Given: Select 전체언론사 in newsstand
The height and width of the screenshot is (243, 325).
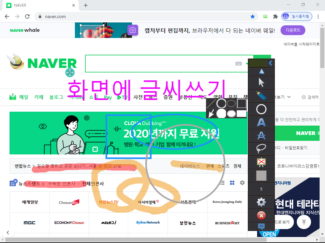Looking at the screenshot, I should point(93,184).
